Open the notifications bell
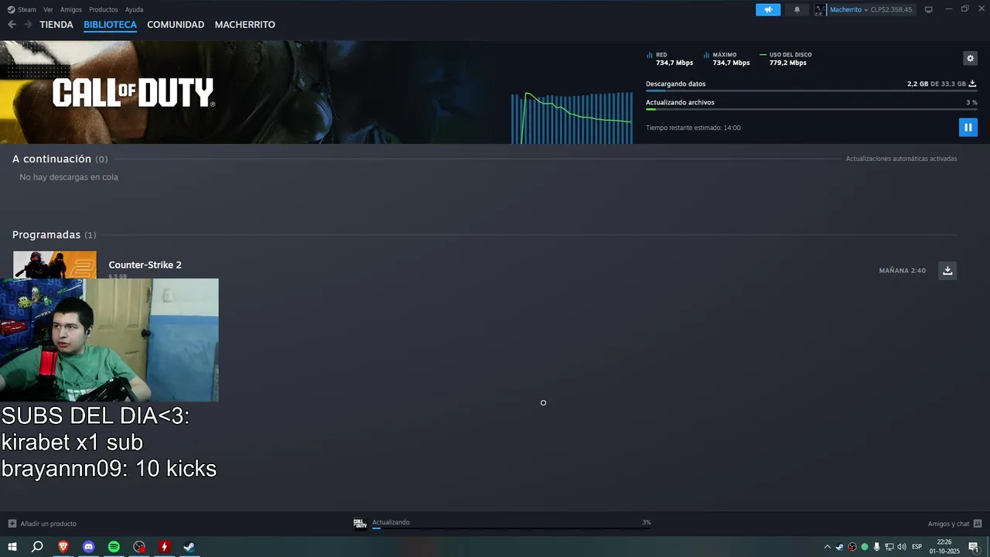 pyautogui.click(x=797, y=10)
